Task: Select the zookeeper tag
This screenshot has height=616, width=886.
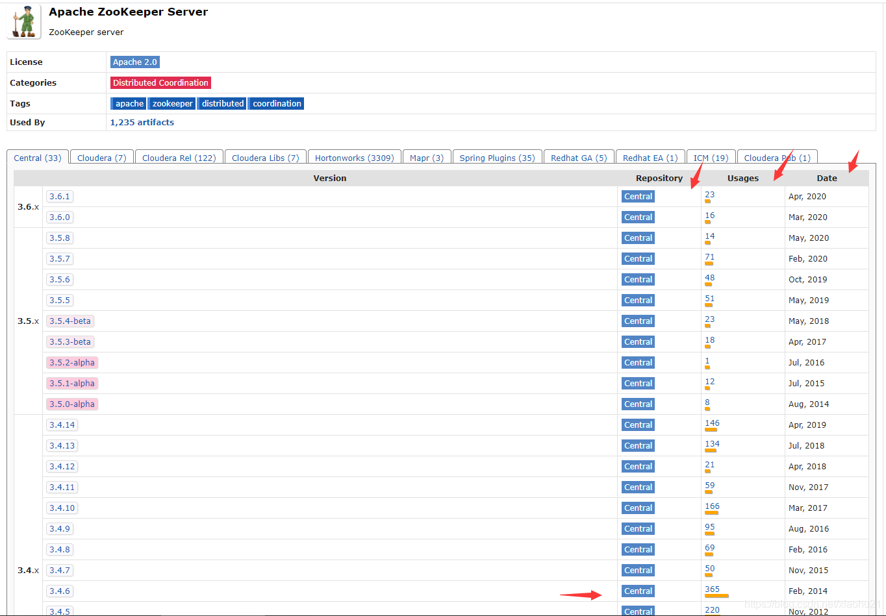Action: click(172, 103)
